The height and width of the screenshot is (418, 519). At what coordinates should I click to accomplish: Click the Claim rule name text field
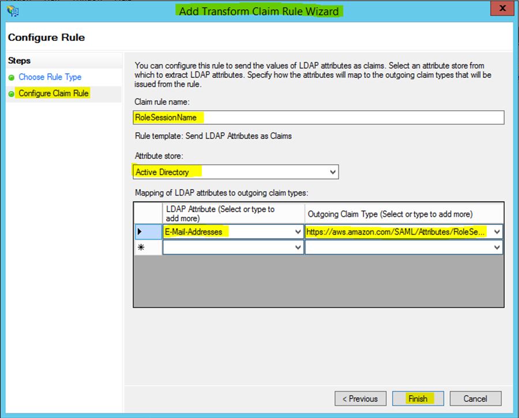coord(318,118)
